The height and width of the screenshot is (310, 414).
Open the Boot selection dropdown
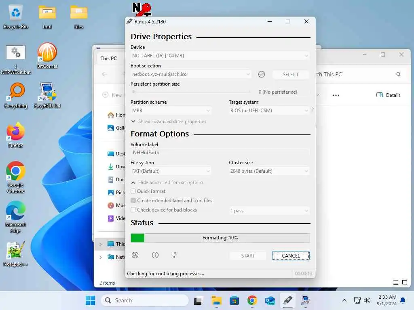tap(191, 74)
